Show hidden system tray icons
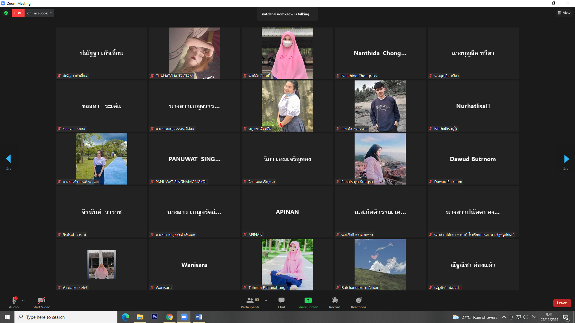 [x=504, y=317]
